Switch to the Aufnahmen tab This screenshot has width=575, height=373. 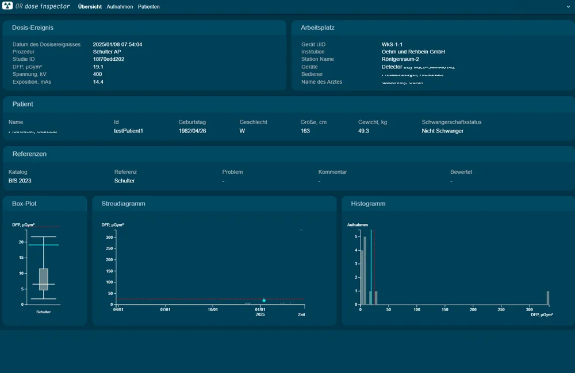coord(120,7)
